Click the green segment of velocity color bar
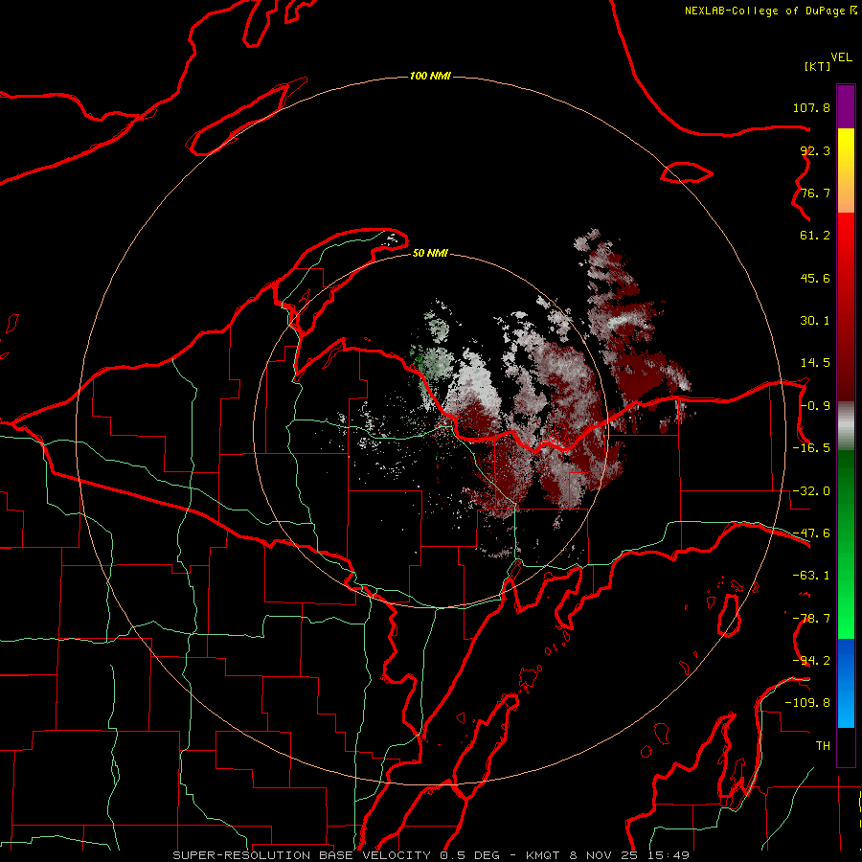This screenshot has width=862, height=862. click(x=846, y=544)
